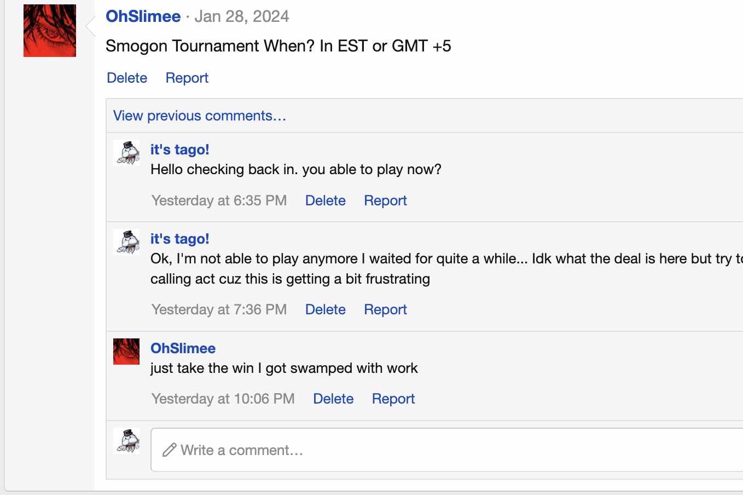Click the pencil icon in comment box
The height and width of the screenshot is (495, 743).
[170, 450]
